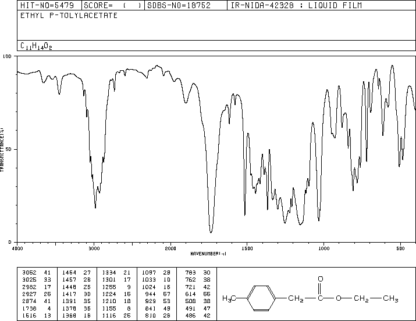Select peak 1155 in the table
This screenshot has width=416, height=321.
point(109,308)
